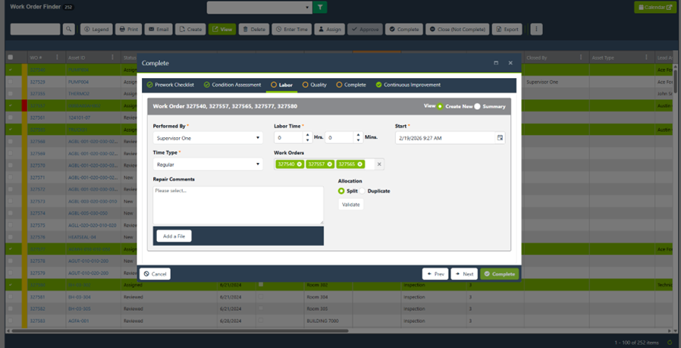Screen dimensions: 681x348
Task: Open the Start date calendar picker
Action: click(x=500, y=138)
